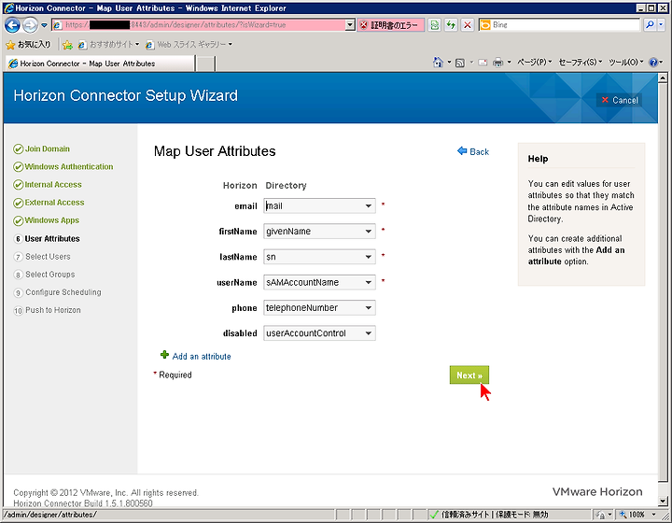Click the Help question mark icon
This screenshot has width=672, height=523.
[653, 63]
